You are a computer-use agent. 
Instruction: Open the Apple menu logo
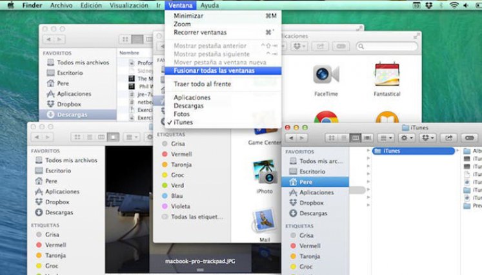point(10,5)
